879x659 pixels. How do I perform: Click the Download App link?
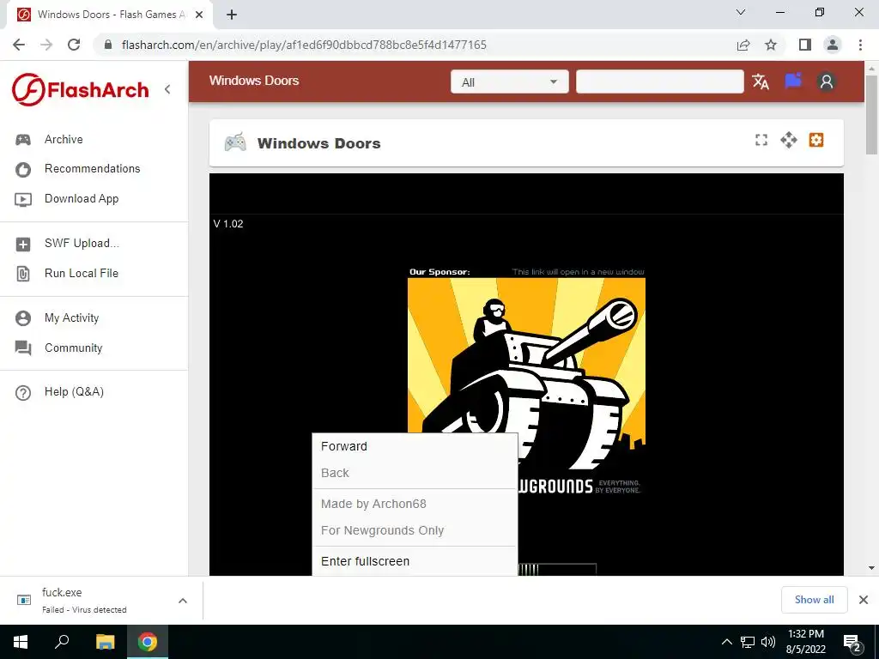point(82,198)
